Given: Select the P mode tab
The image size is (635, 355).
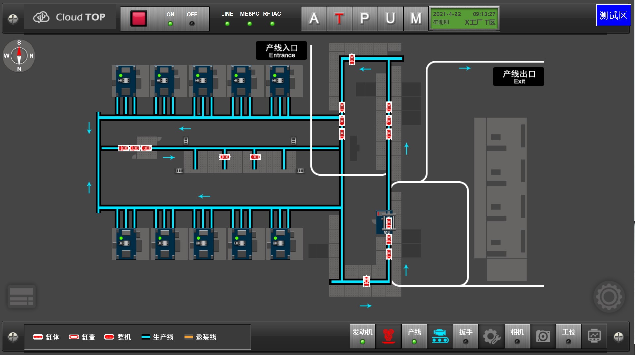Looking at the screenshot, I should [365, 19].
